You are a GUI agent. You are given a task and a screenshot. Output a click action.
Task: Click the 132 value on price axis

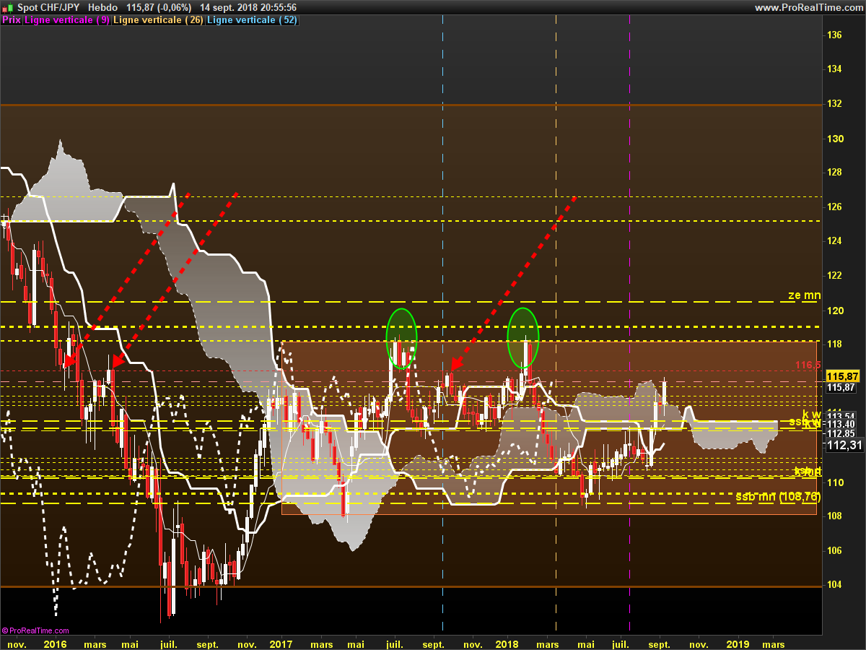(834, 103)
